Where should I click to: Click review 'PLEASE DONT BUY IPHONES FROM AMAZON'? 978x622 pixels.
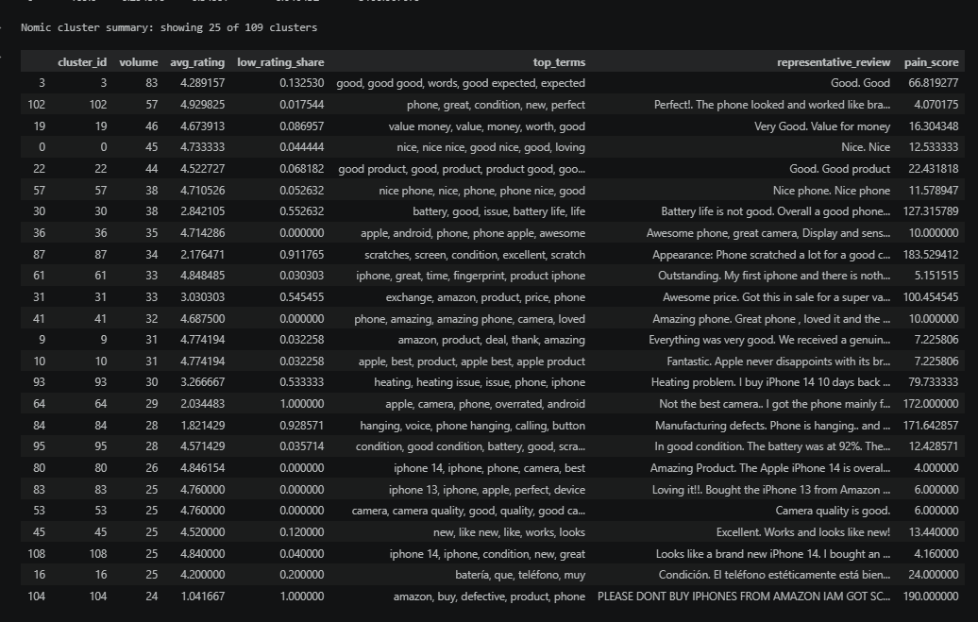(744, 597)
